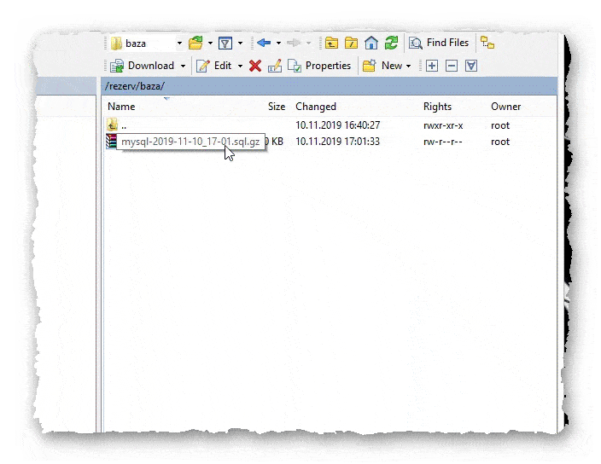Expand the open directory arrow
The height and width of the screenshot is (464, 601).
pos(210,43)
